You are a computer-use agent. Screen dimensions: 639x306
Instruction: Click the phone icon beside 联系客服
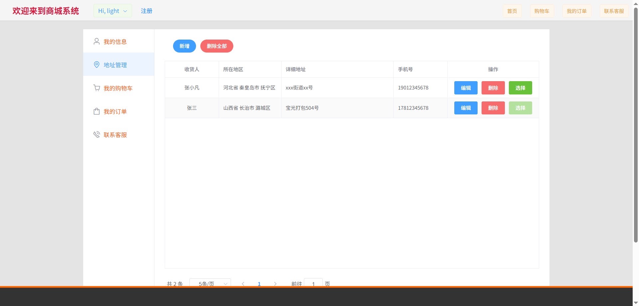click(x=97, y=135)
